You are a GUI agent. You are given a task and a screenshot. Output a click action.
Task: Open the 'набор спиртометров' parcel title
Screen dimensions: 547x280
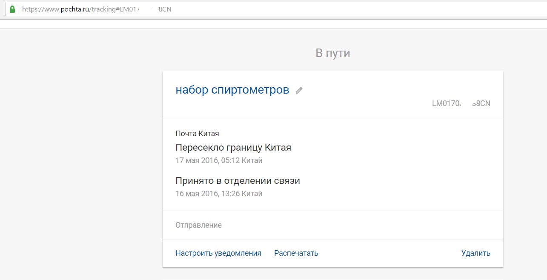click(x=232, y=90)
